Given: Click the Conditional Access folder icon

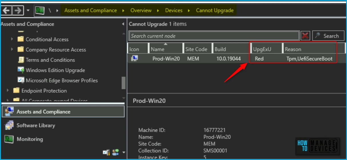Looking at the screenshot, I should [21, 39].
